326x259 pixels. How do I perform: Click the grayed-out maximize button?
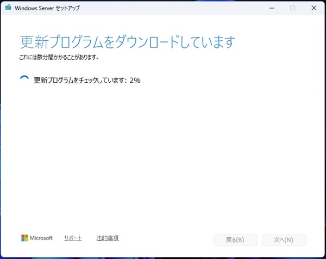click(x=292, y=8)
